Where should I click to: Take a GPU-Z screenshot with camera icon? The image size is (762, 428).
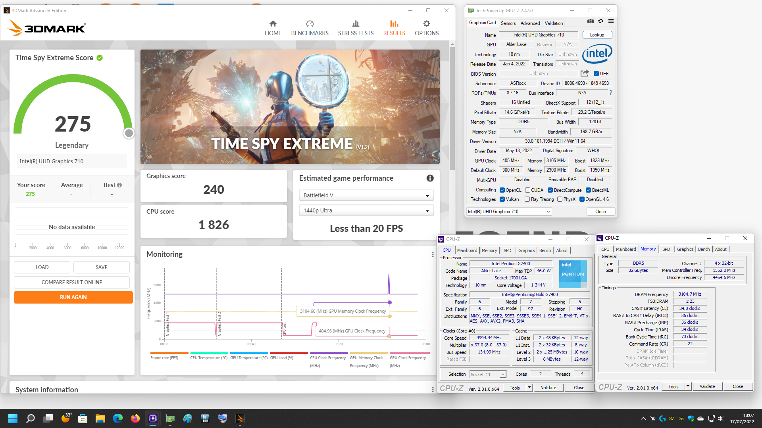point(591,21)
